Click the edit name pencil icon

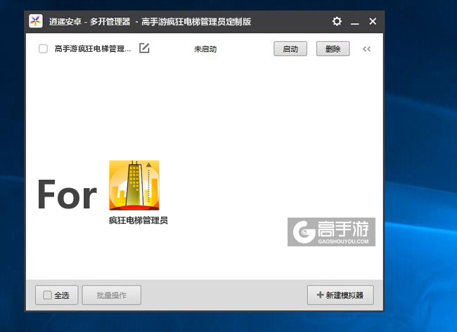coord(144,48)
